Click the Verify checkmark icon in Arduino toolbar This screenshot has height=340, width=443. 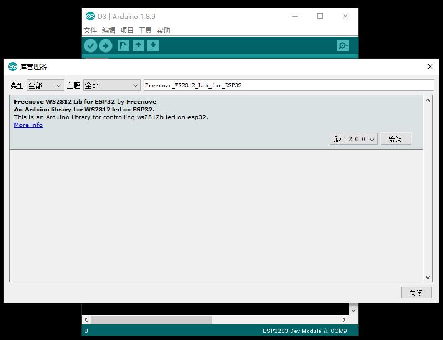tap(91, 46)
